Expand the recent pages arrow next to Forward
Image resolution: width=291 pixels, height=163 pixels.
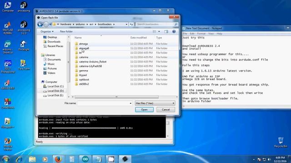[x=50, y=24]
